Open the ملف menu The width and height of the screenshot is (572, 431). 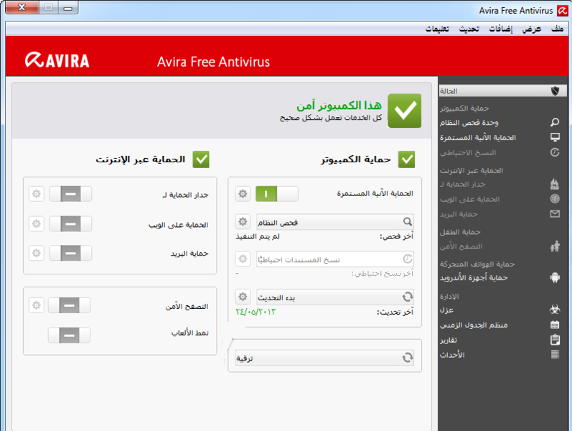coord(557,29)
